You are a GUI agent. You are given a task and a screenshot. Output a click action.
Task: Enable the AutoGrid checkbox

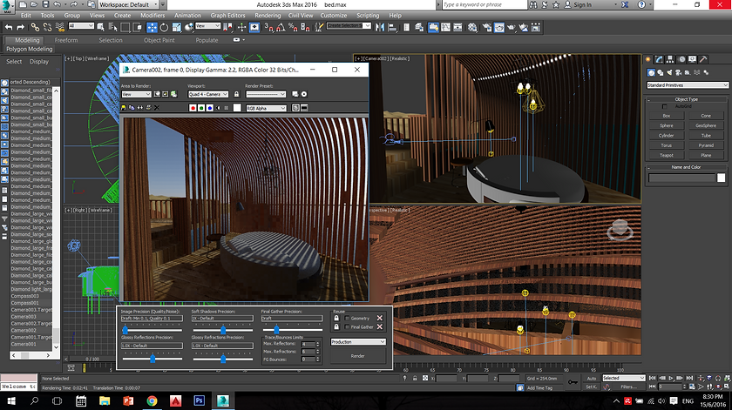pyautogui.click(x=664, y=106)
